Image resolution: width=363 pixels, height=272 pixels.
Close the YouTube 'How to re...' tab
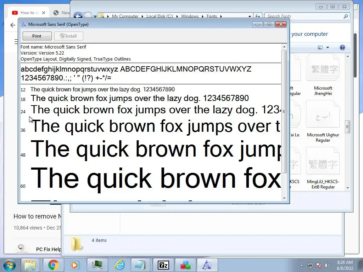[x=44, y=13]
